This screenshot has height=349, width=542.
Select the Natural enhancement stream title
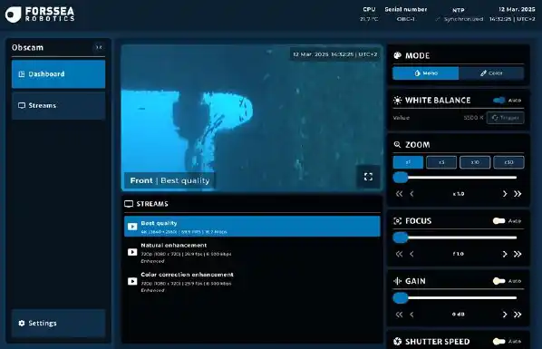tap(174, 246)
